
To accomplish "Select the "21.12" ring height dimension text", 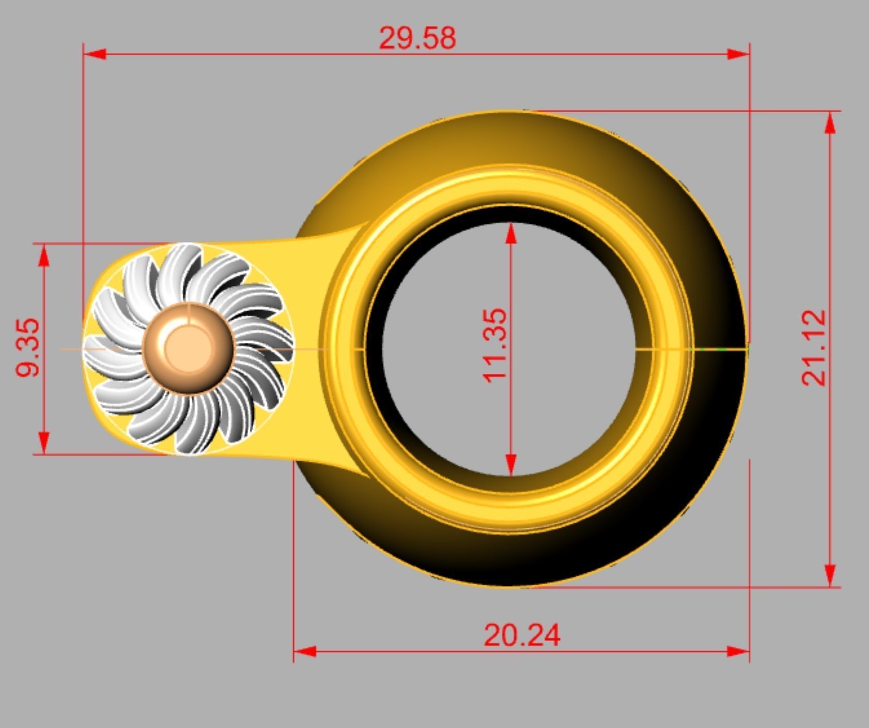I will [x=813, y=347].
